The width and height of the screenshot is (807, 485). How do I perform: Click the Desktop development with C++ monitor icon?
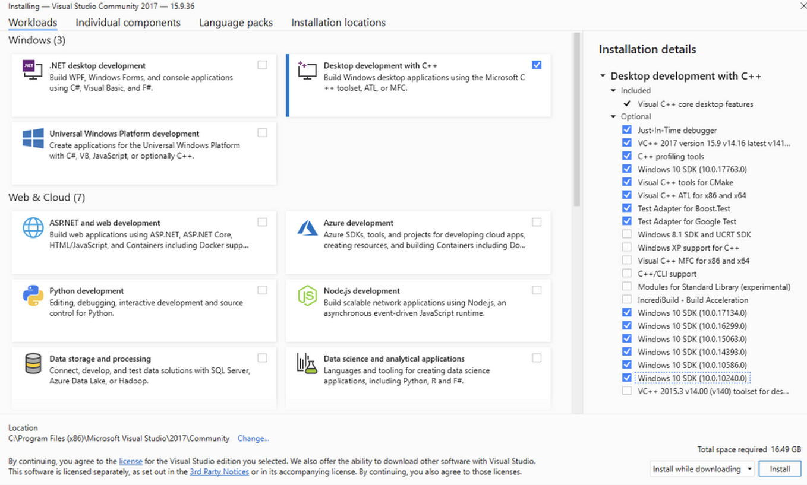click(x=307, y=70)
